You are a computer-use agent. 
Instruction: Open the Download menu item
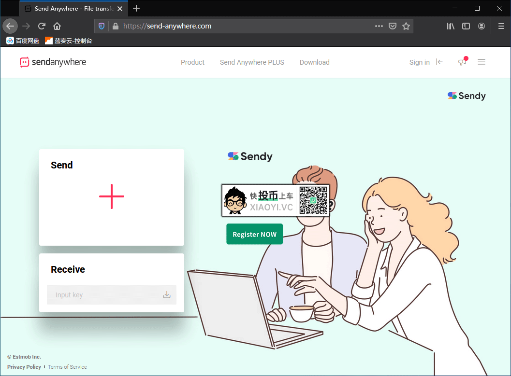click(x=315, y=62)
